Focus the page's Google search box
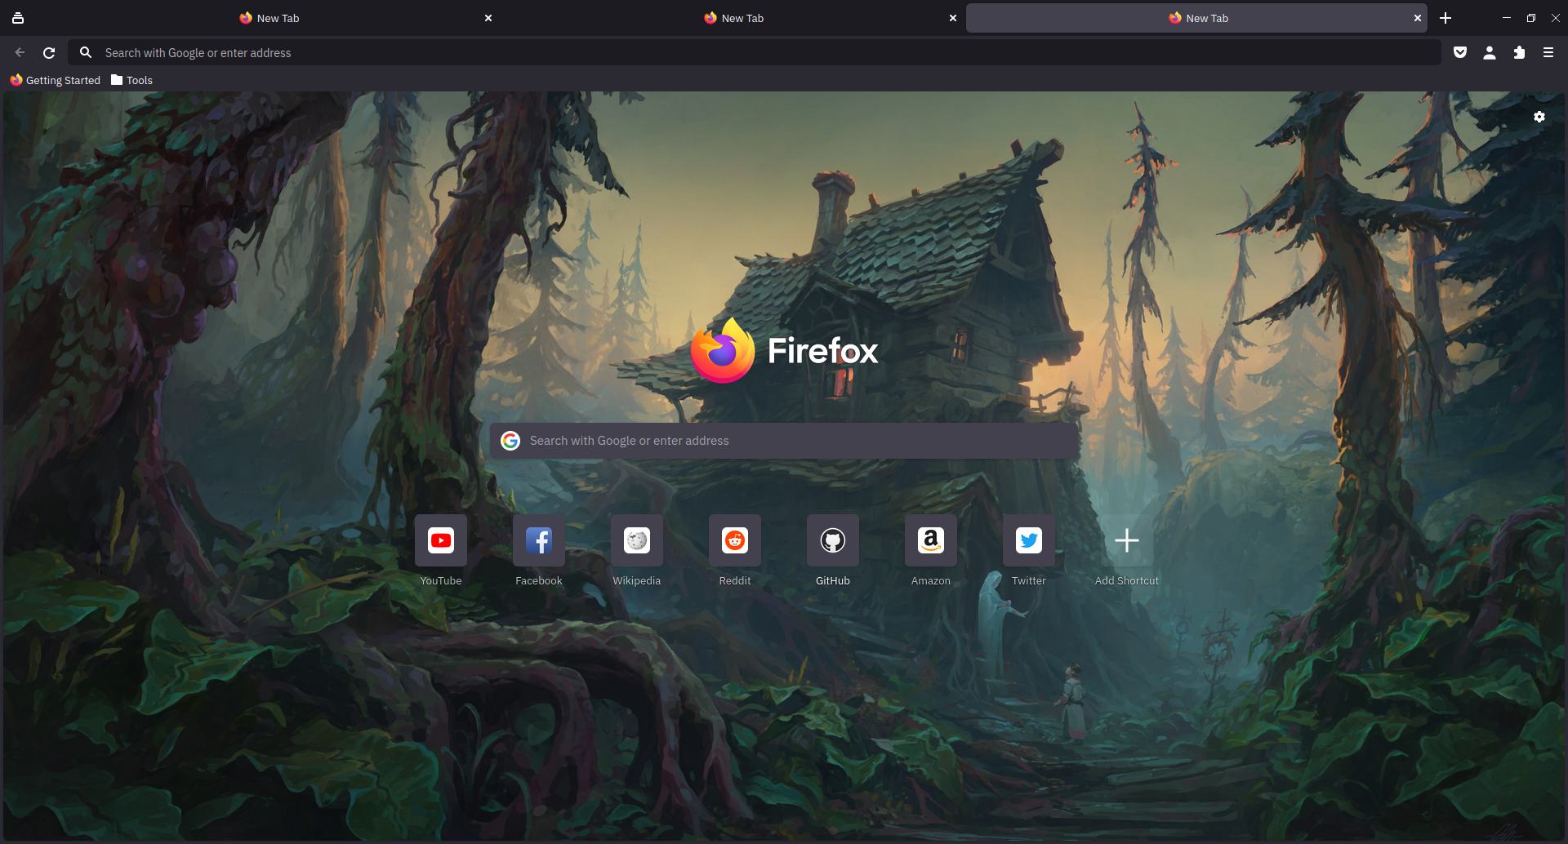This screenshot has width=1568, height=844. (x=784, y=441)
